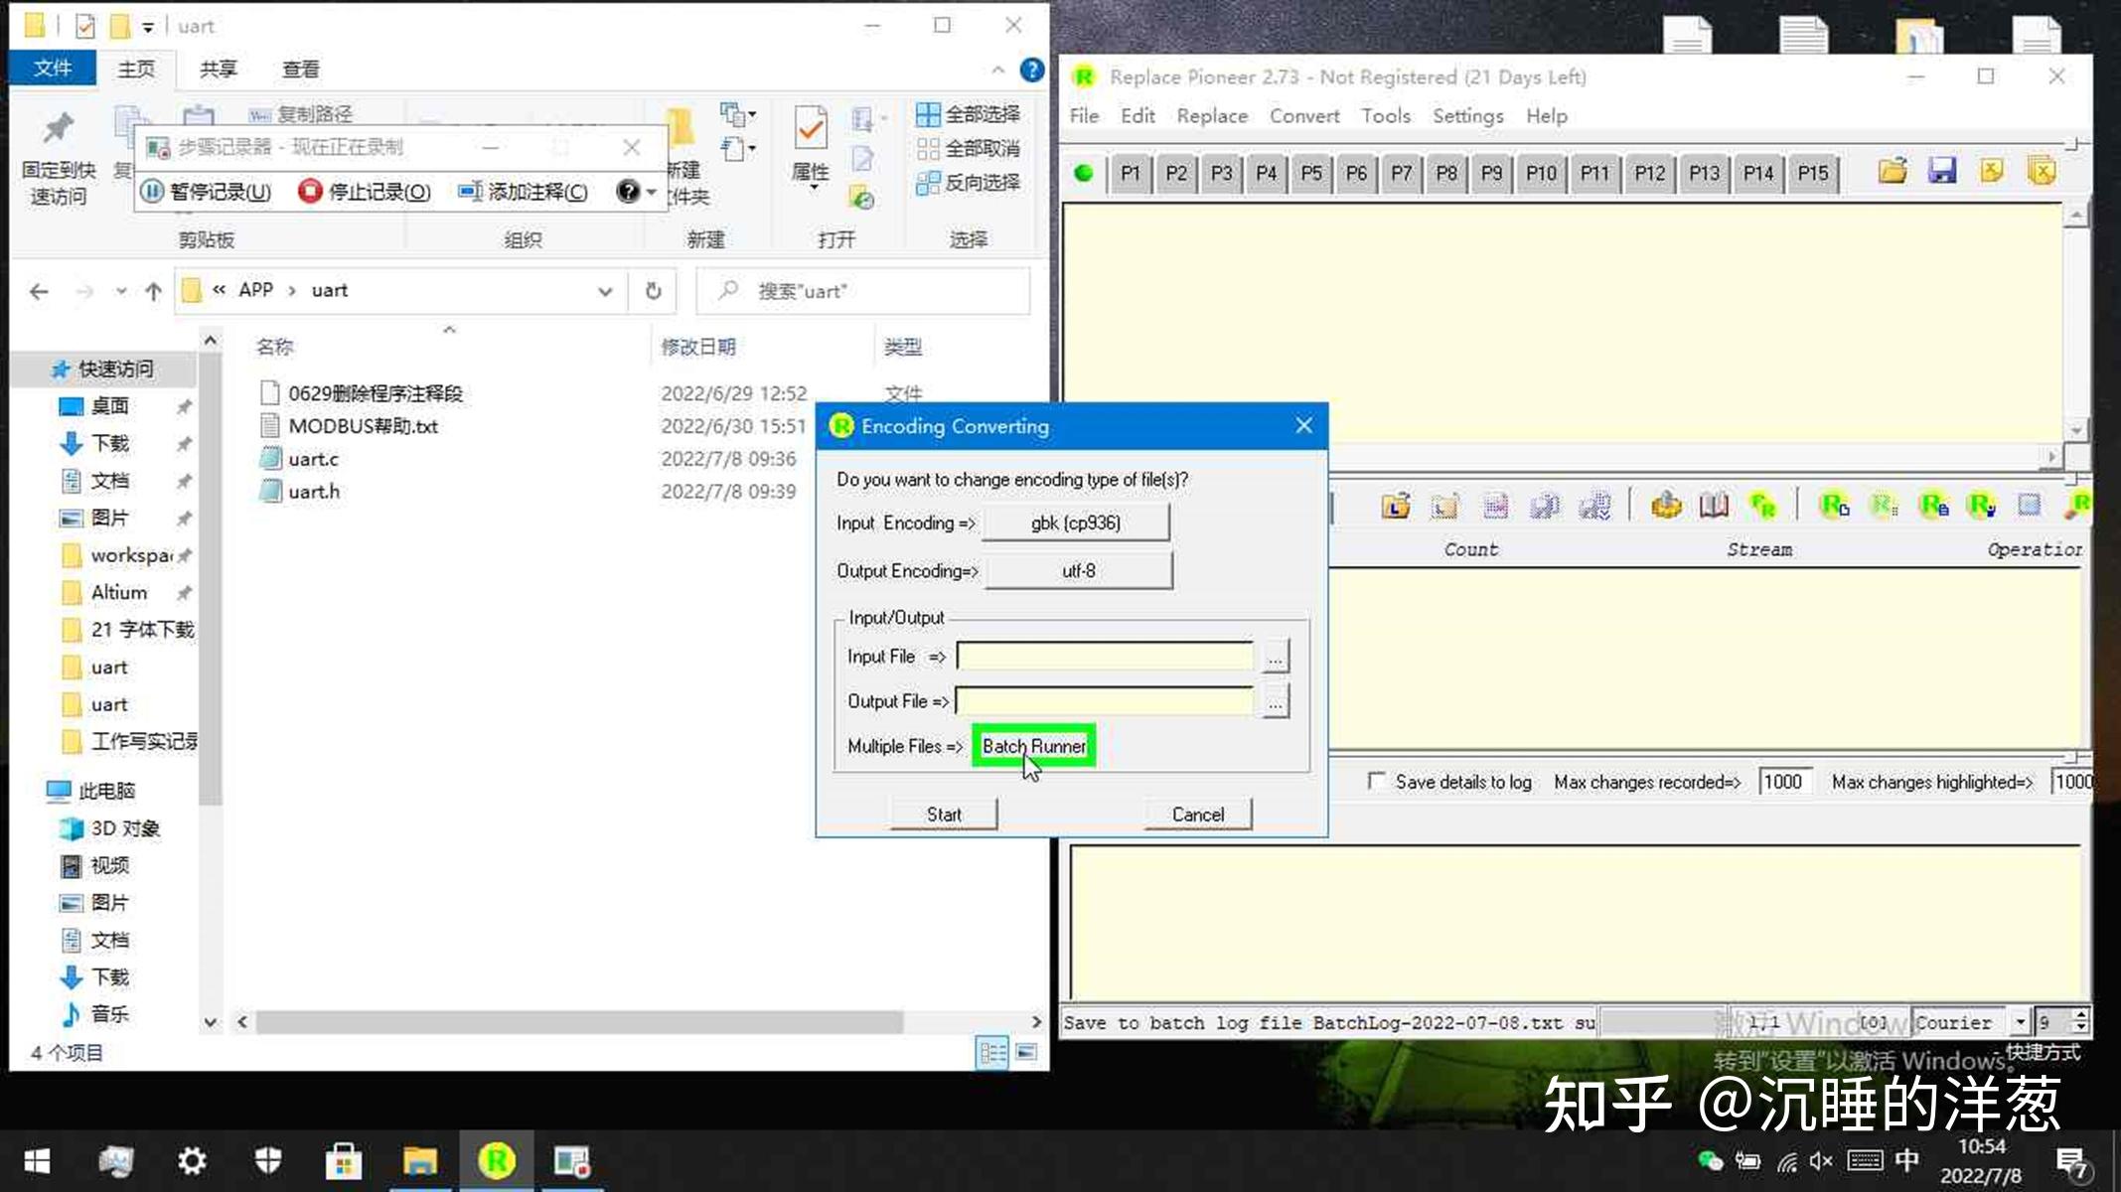Open Batch Runner for multiple files

point(1033,746)
